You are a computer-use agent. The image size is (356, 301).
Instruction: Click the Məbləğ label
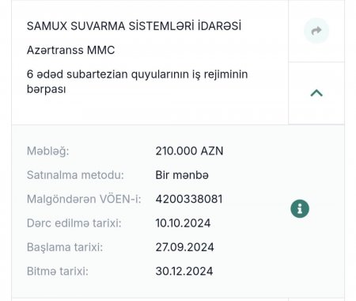pyautogui.click(x=47, y=151)
